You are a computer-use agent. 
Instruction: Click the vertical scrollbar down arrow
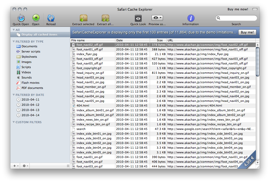[x=258, y=162]
